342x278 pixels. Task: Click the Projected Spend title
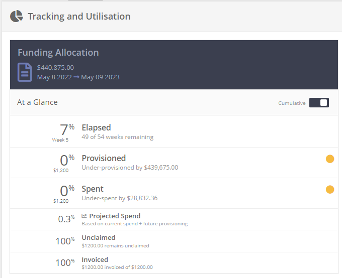(x=115, y=216)
